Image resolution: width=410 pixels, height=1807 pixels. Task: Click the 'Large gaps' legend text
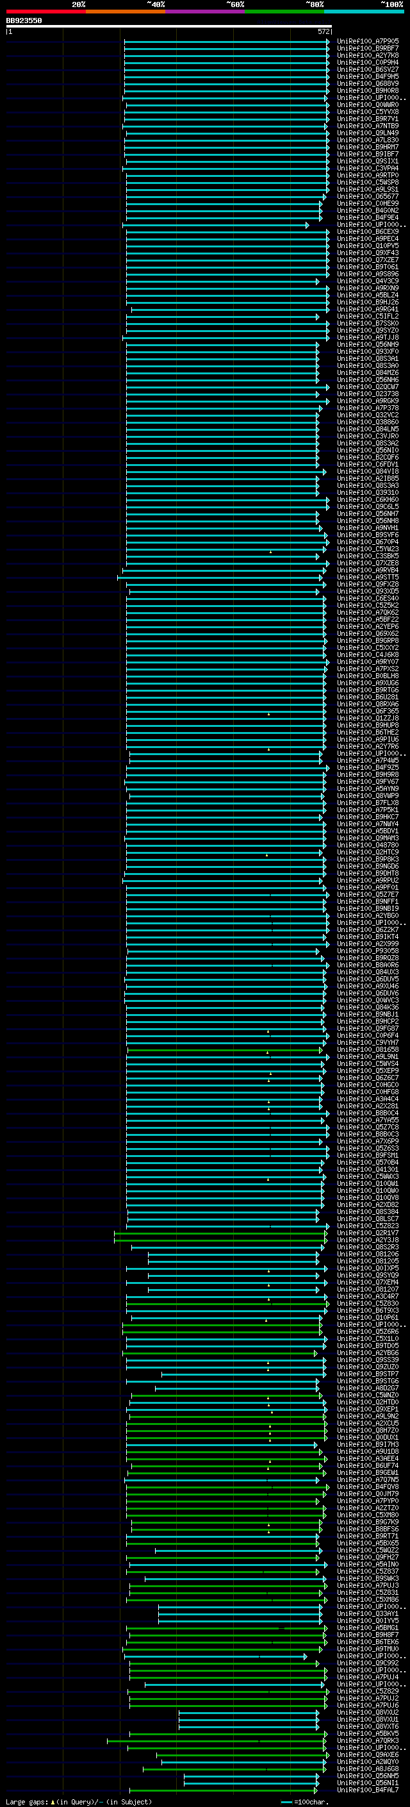pos(27,1801)
